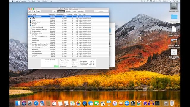Screen dimensions: 190x107
Task: Toggle Memory column sort order
Action: click(x=52, y=15)
